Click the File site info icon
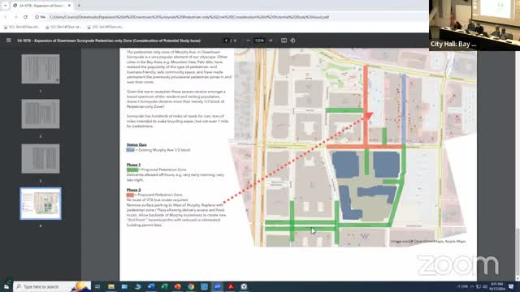The image size is (520, 292). (x=40, y=16)
